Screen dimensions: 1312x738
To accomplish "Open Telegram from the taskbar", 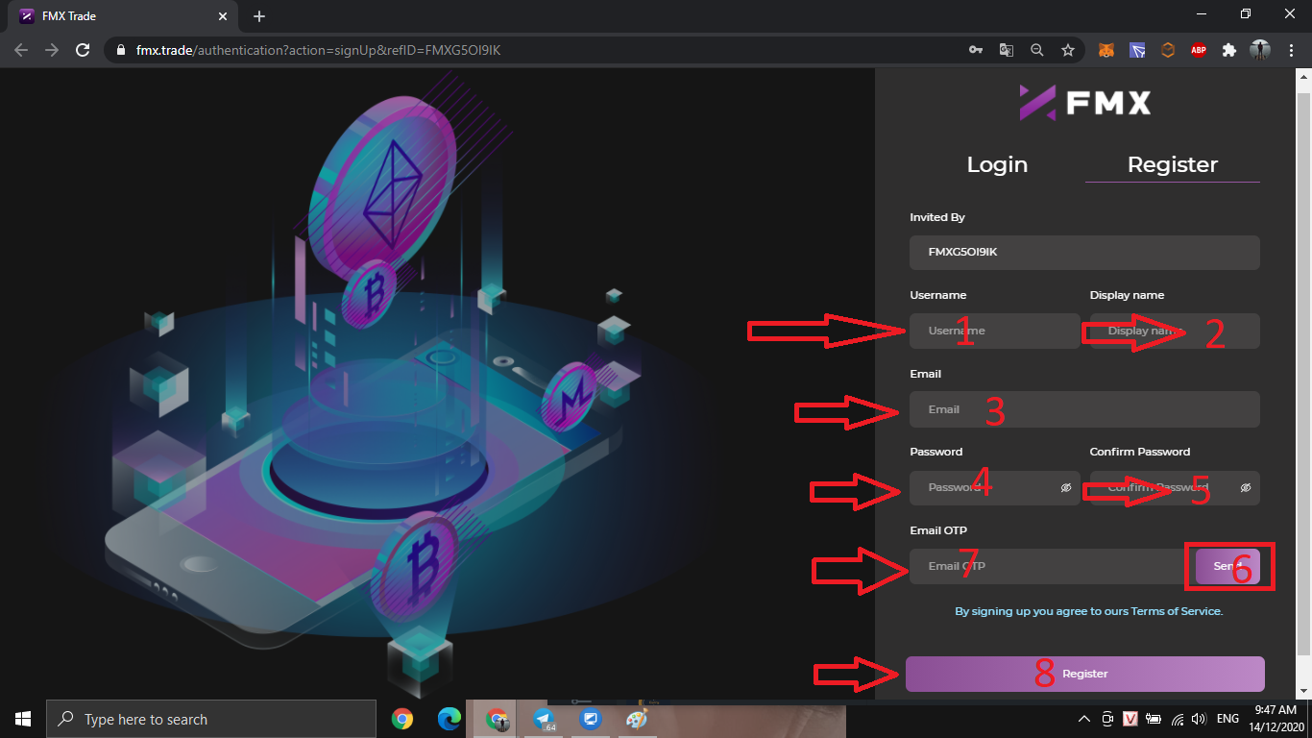I will (544, 719).
